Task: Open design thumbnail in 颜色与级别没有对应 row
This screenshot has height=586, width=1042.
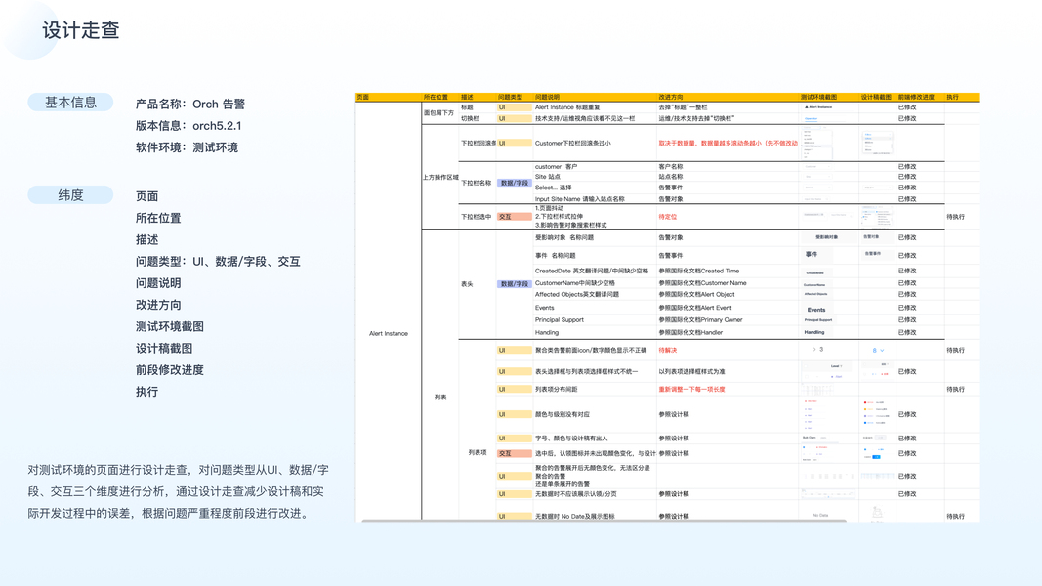Action: pos(877,413)
